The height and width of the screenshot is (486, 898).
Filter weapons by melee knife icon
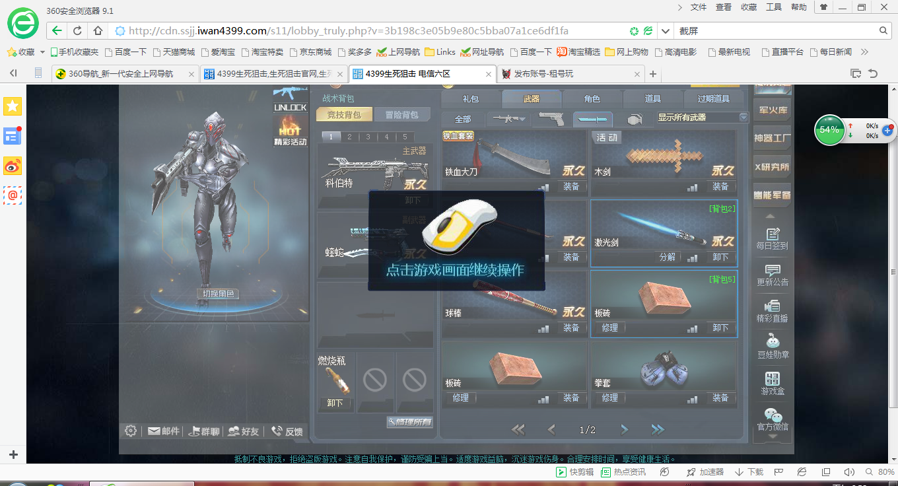click(x=592, y=119)
